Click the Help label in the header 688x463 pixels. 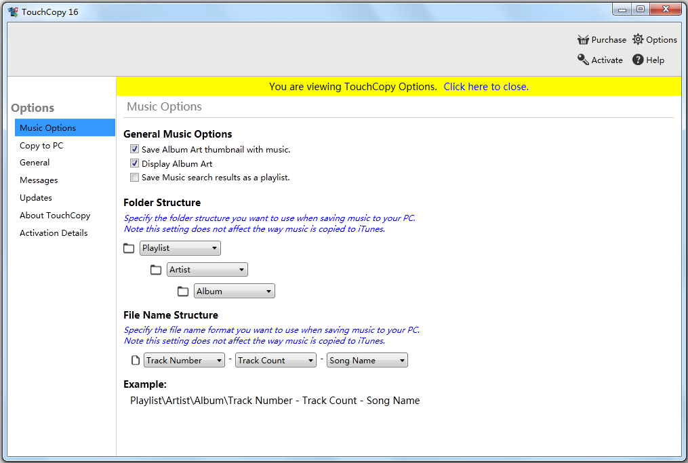click(x=655, y=60)
